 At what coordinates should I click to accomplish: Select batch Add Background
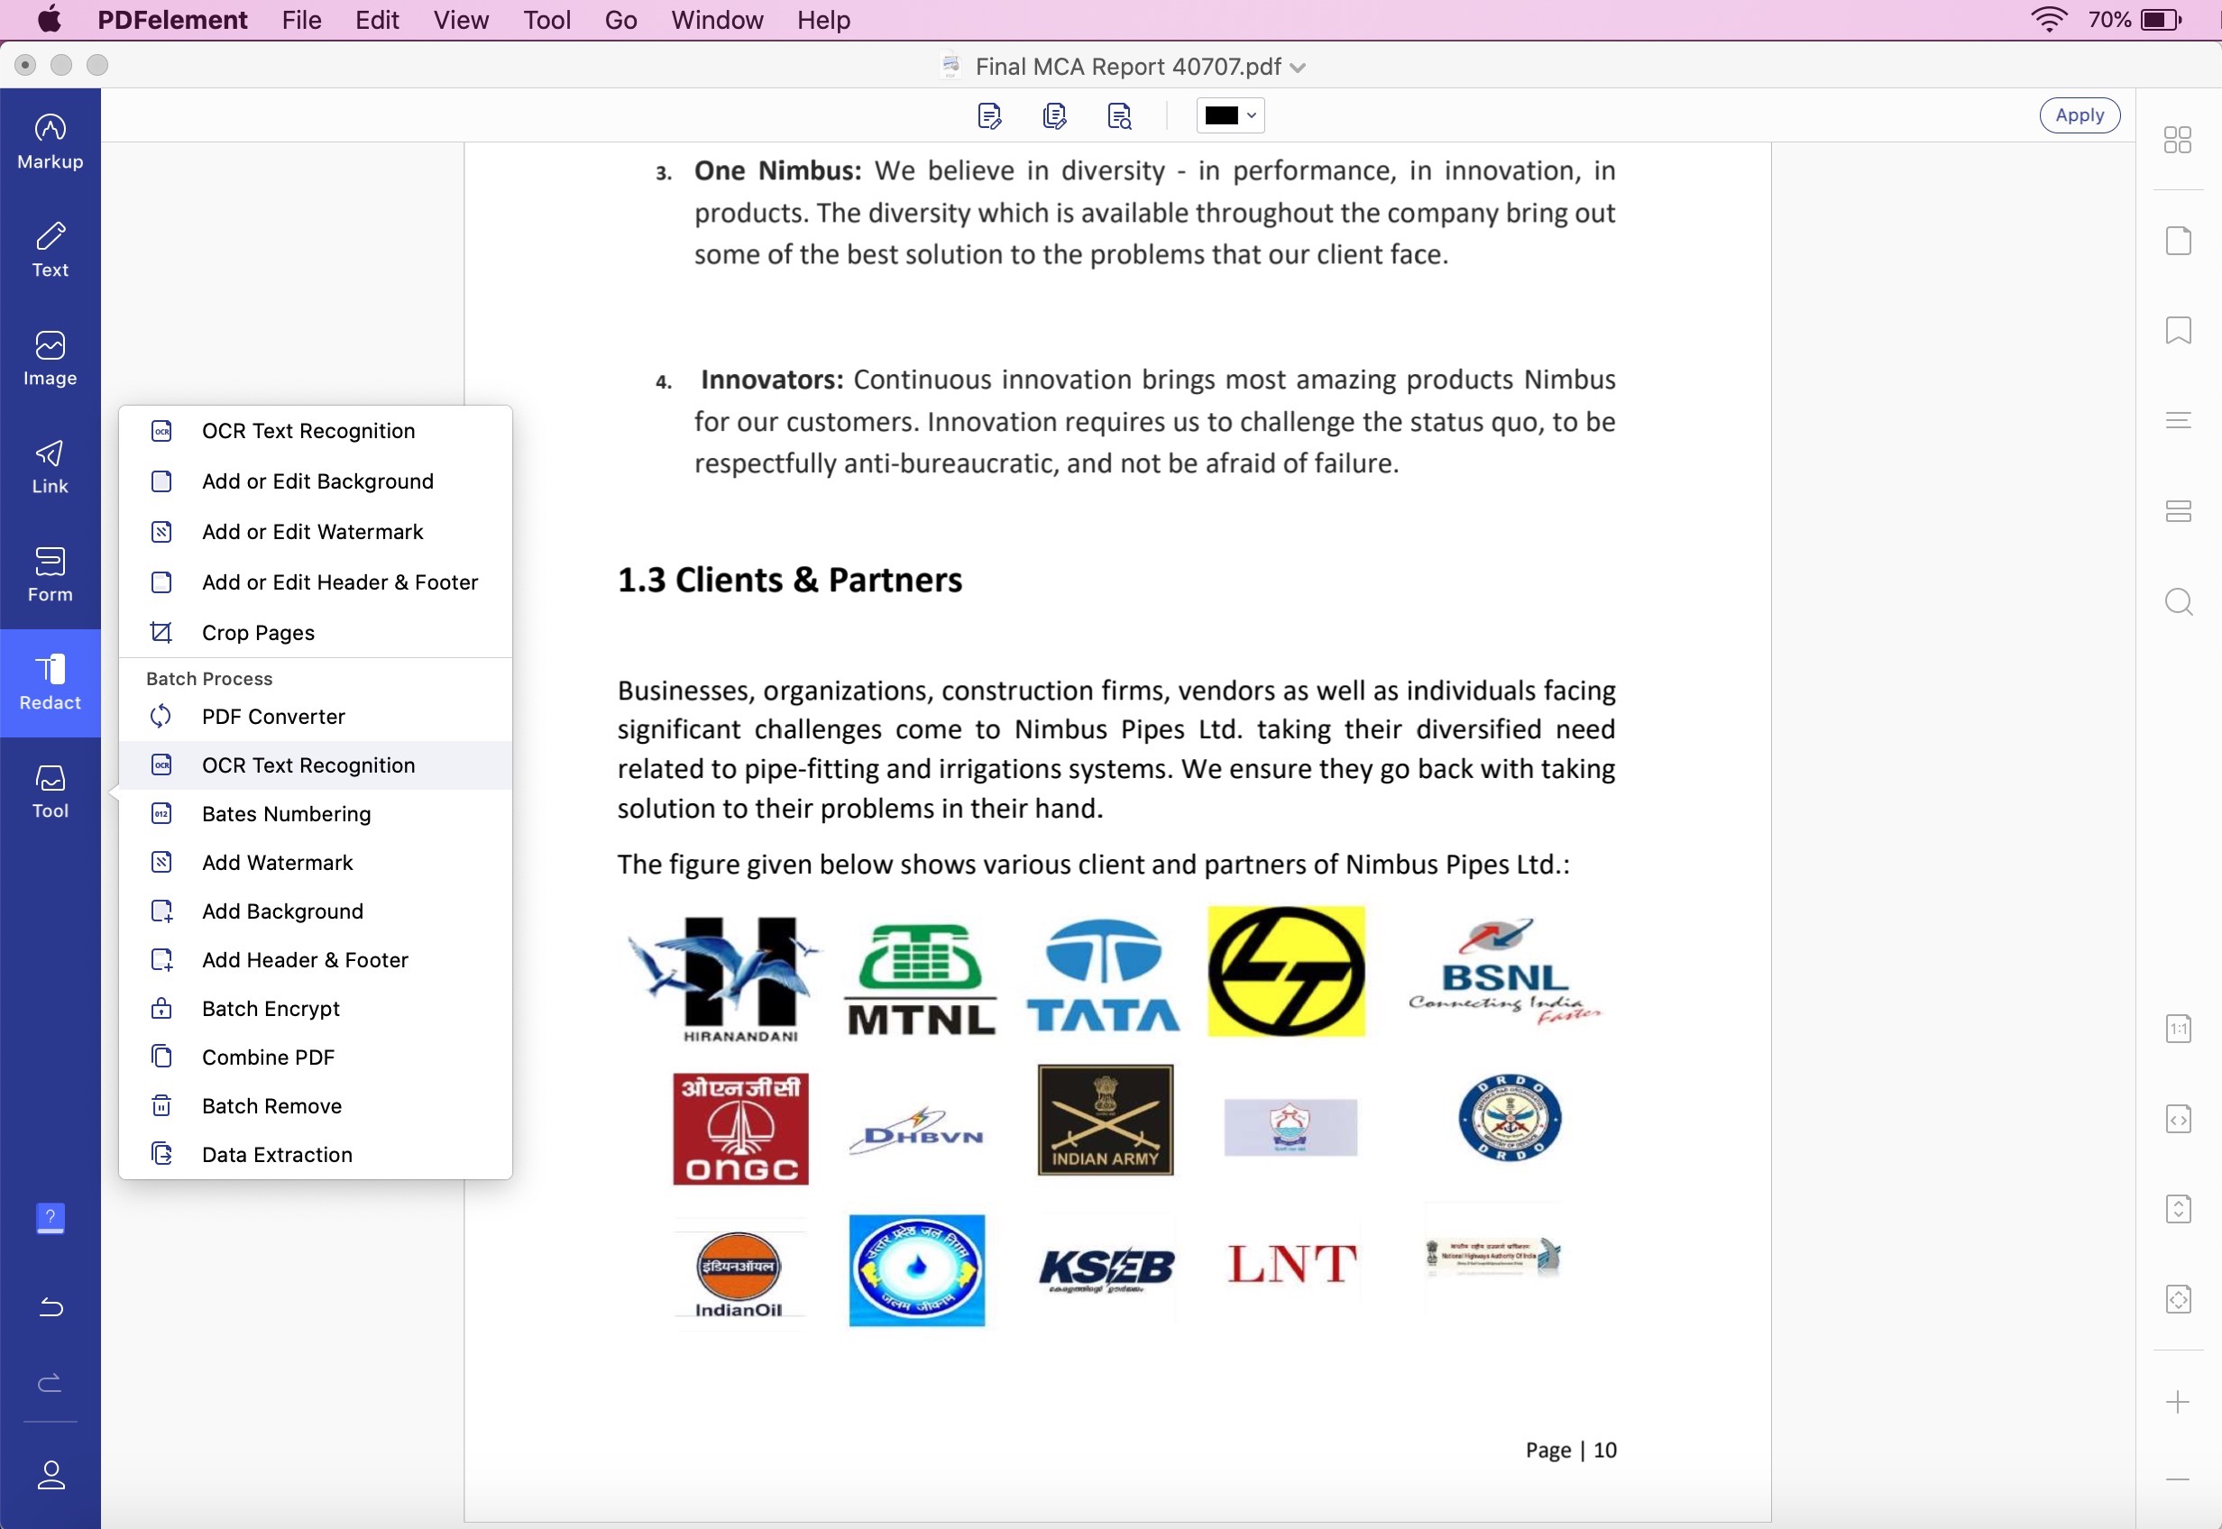click(x=316, y=911)
